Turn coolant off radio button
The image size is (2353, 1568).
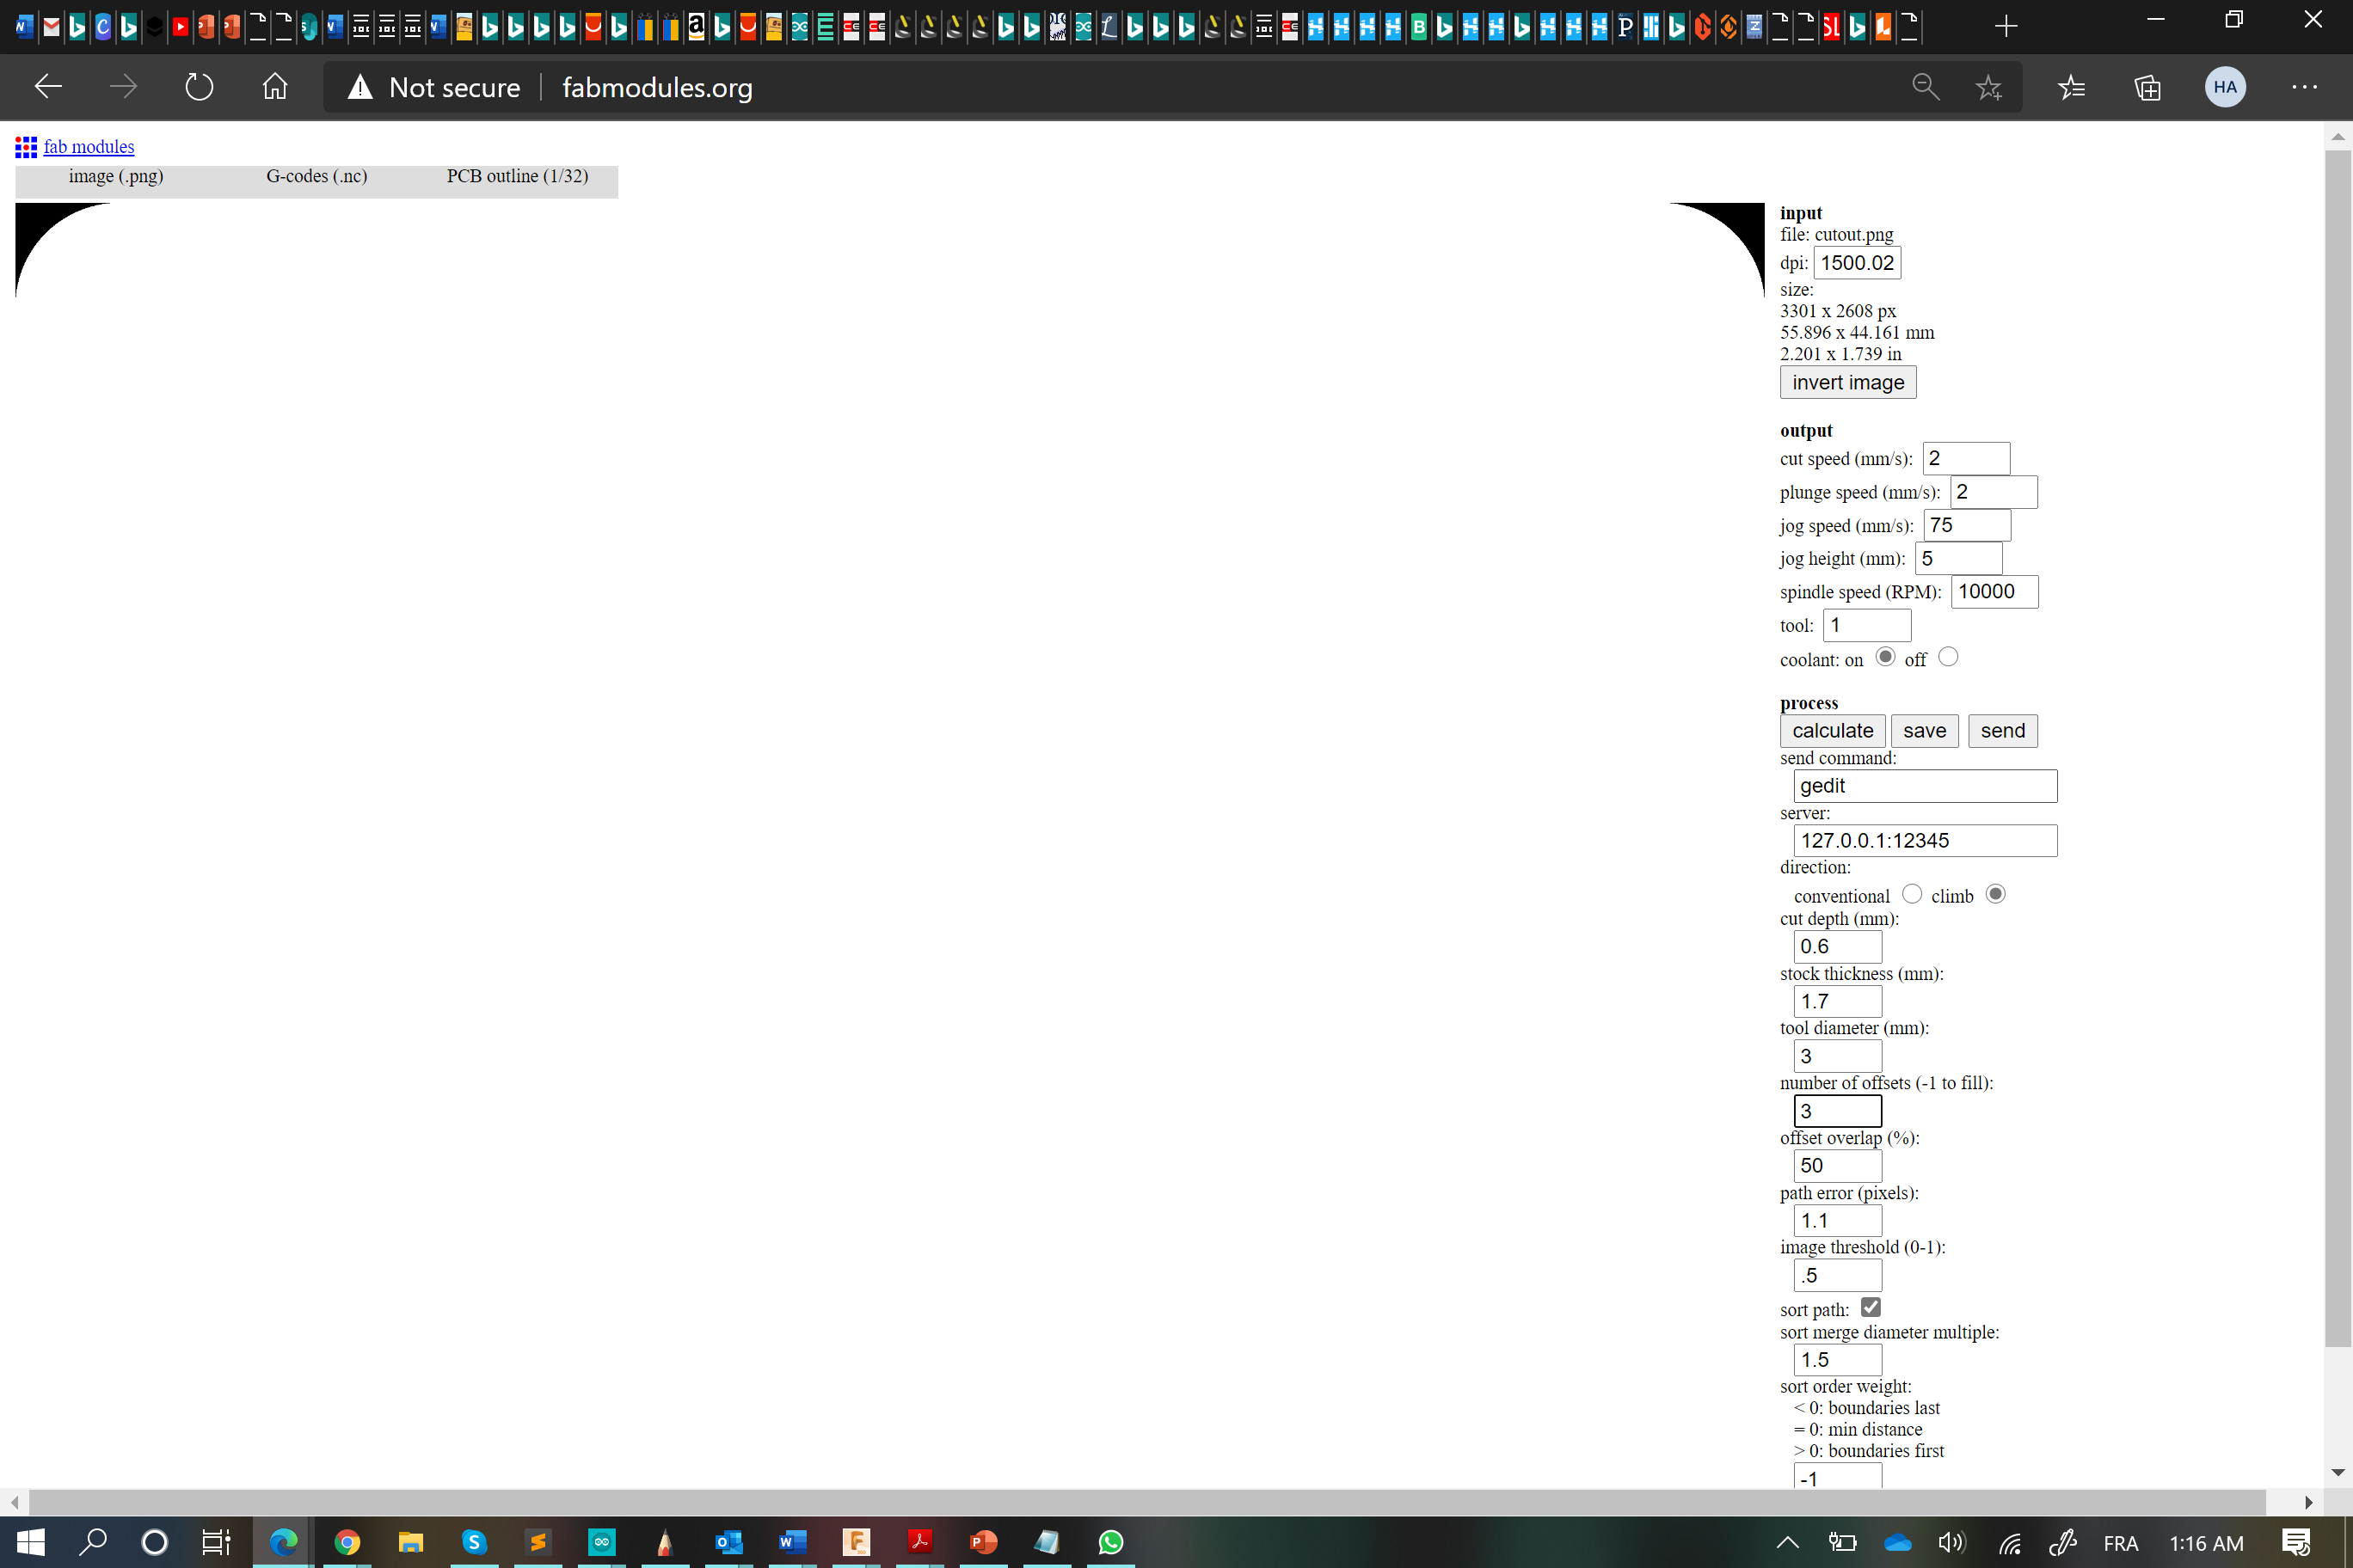[1947, 657]
